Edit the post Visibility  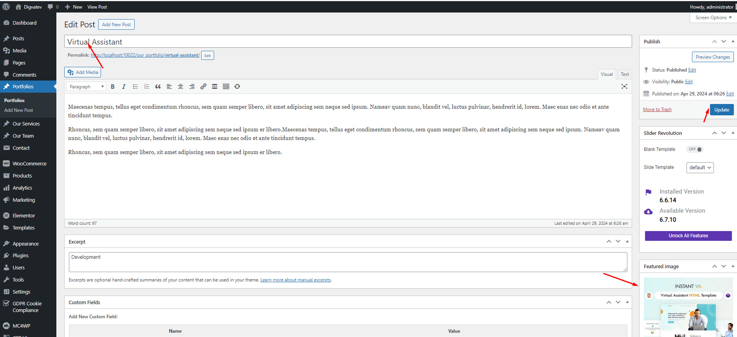click(689, 82)
